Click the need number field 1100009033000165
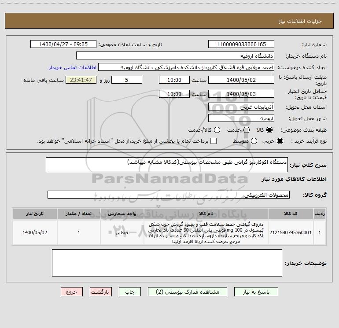Image resolution: width=339 pixels, height=328 pixels. pyautogui.click(x=241, y=44)
